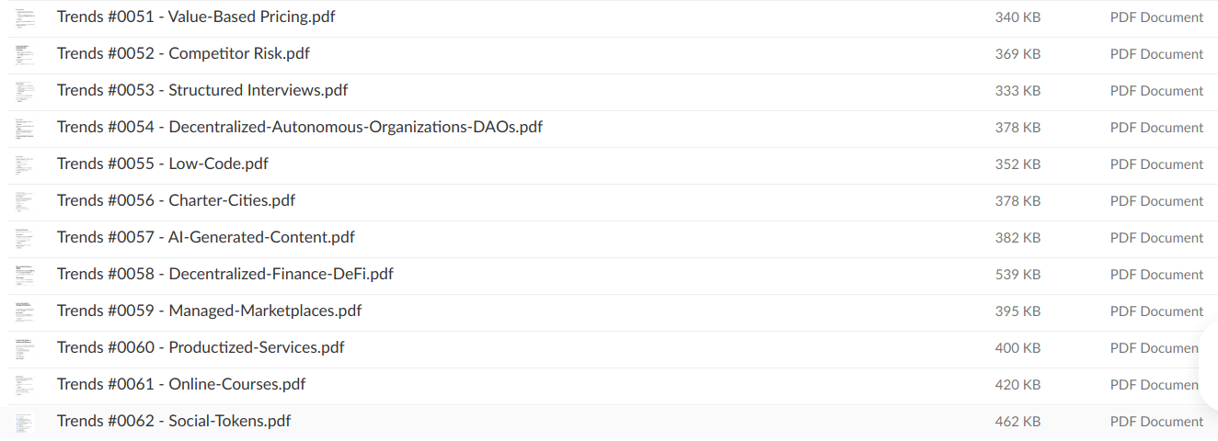The height and width of the screenshot is (441, 1218).
Task: Click the AI-Generated-Content PDF icon
Action: [x=24, y=238]
